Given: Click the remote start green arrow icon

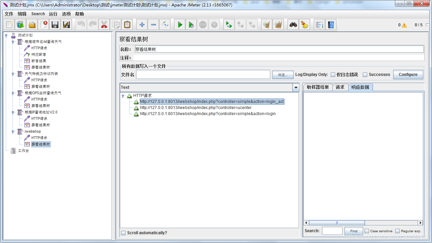Looking at the screenshot, I should click(229, 25).
